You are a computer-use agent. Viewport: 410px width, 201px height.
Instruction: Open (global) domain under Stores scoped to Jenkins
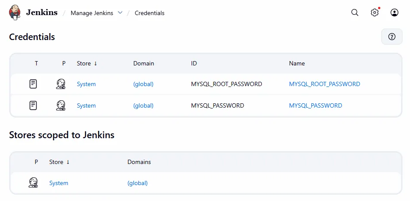tap(137, 183)
